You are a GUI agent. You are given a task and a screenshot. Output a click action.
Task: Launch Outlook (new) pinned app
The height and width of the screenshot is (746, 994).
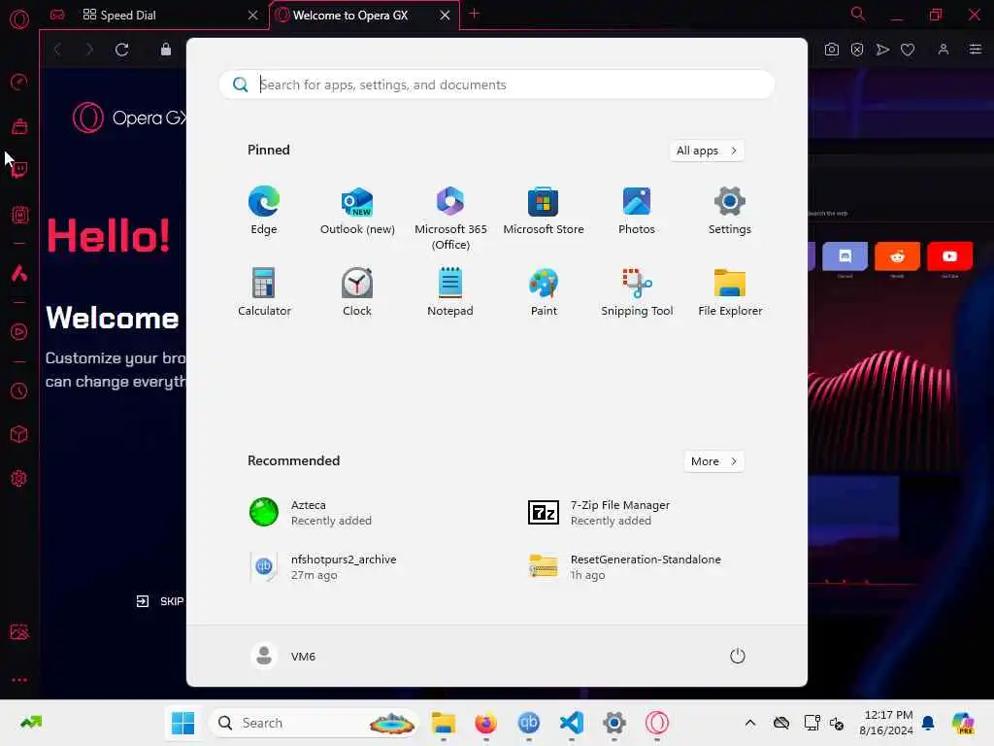click(357, 211)
